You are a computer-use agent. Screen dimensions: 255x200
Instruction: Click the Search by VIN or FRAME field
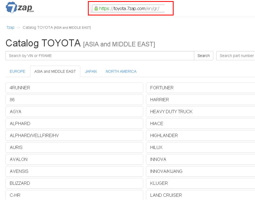point(100,56)
